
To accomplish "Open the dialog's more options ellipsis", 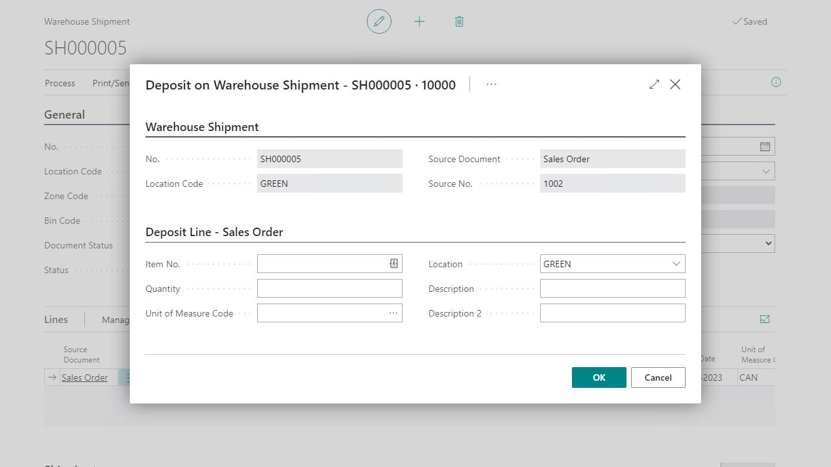I will [x=491, y=84].
